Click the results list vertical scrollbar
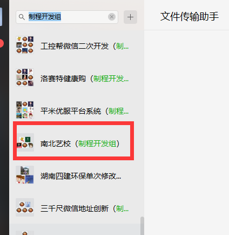Image resolution: width=229 pixels, height=235 pixels. click(x=142, y=226)
